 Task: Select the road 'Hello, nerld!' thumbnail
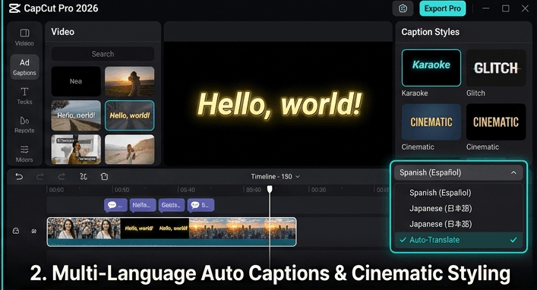click(x=76, y=115)
